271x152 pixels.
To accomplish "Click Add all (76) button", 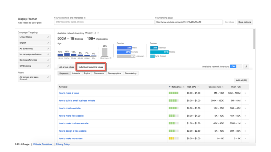I will point(241,80).
